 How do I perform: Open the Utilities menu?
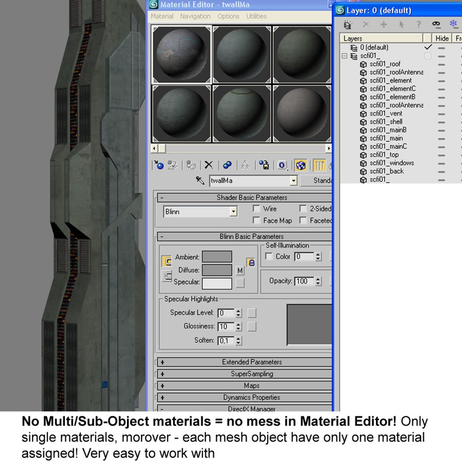click(x=256, y=16)
